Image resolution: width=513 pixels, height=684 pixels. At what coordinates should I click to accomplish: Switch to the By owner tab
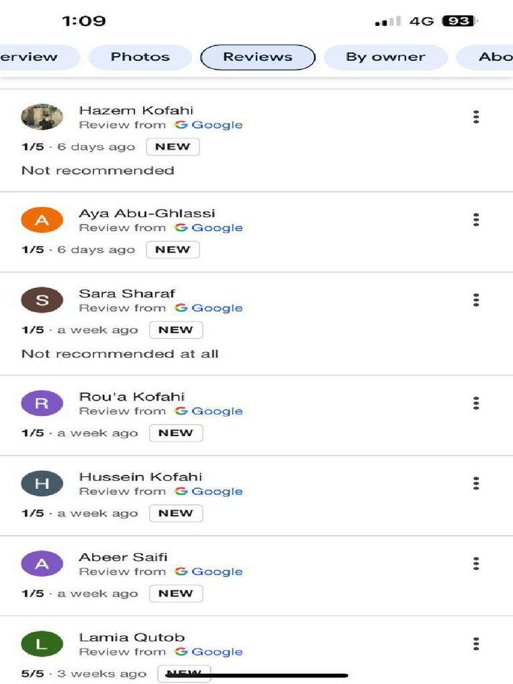point(385,57)
